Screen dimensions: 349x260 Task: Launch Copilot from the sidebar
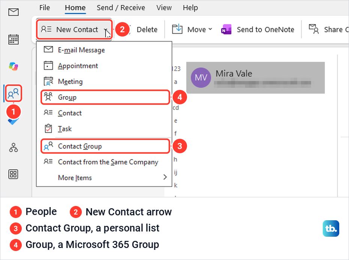click(x=14, y=66)
